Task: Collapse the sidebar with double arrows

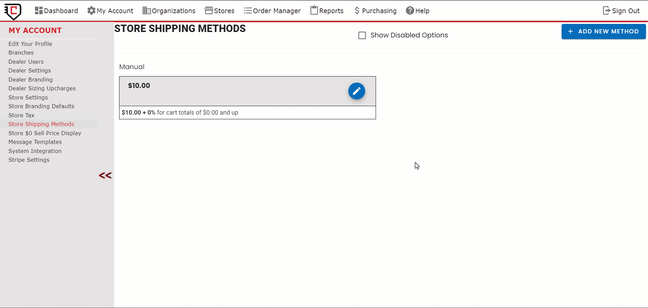Action: (x=105, y=176)
